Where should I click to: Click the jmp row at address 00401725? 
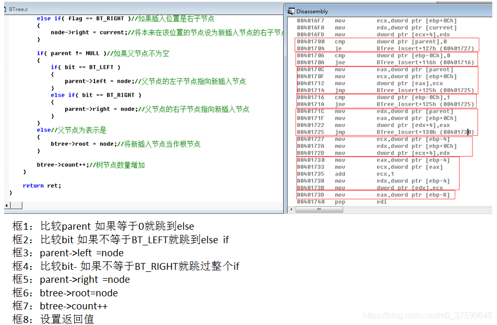pyautogui.click(x=385, y=132)
